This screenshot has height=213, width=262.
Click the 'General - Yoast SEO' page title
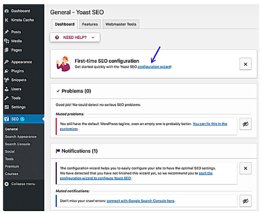(77, 12)
